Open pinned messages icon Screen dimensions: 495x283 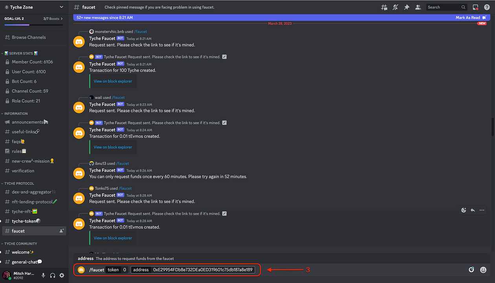click(x=407, y=7)
